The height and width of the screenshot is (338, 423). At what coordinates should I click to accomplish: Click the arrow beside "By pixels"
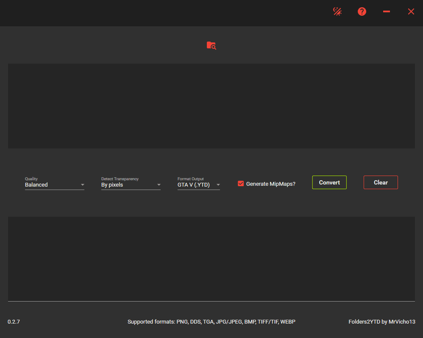point(159,185)
